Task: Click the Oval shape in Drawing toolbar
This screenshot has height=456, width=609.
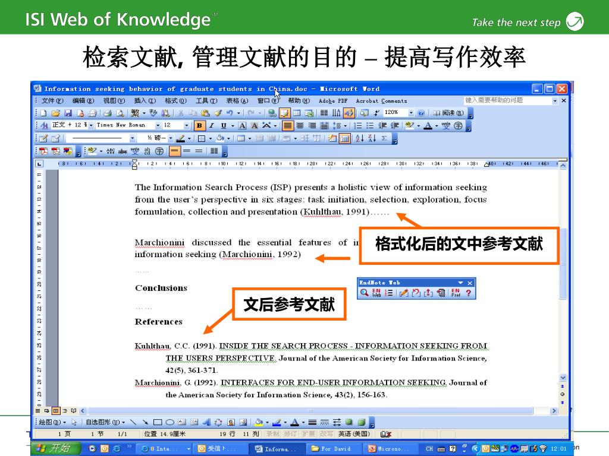Action: tap(169, 422)
